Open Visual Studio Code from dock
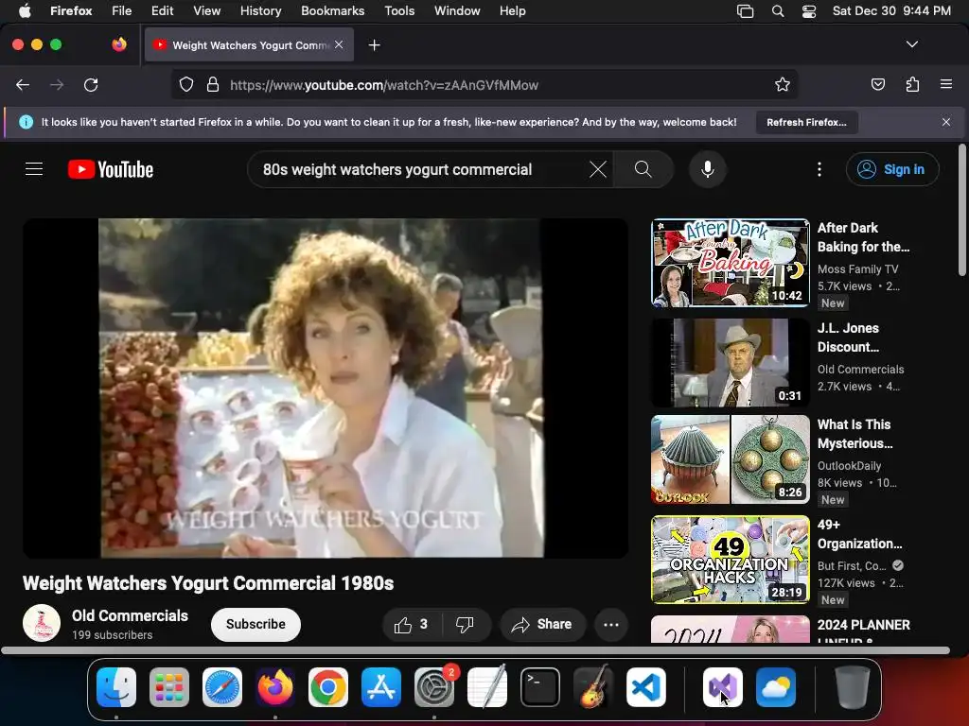 [x=645, y=687]
